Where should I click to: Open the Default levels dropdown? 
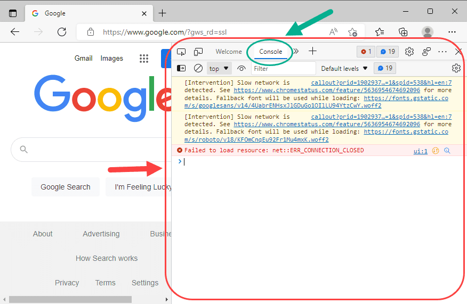click(344, 69)
